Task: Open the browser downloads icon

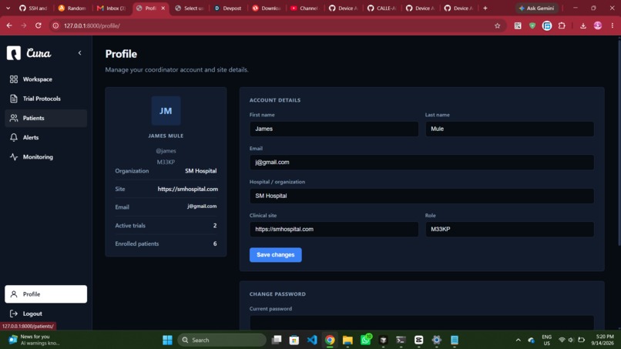Action: click(x=583, y=25)
